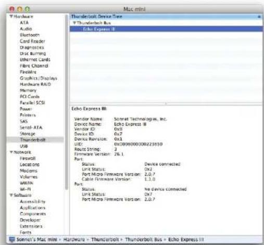Image resolution: width=264 pixels, height=245 pixels.
Task: Open Serial-ATA in sidebar
Action: click(x=31, y=127)
